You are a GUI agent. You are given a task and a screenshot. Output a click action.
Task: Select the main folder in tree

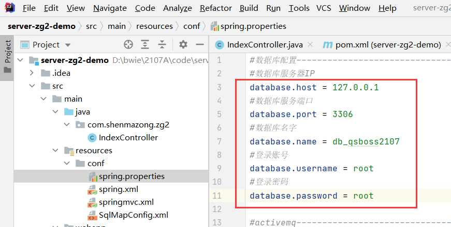73,99
